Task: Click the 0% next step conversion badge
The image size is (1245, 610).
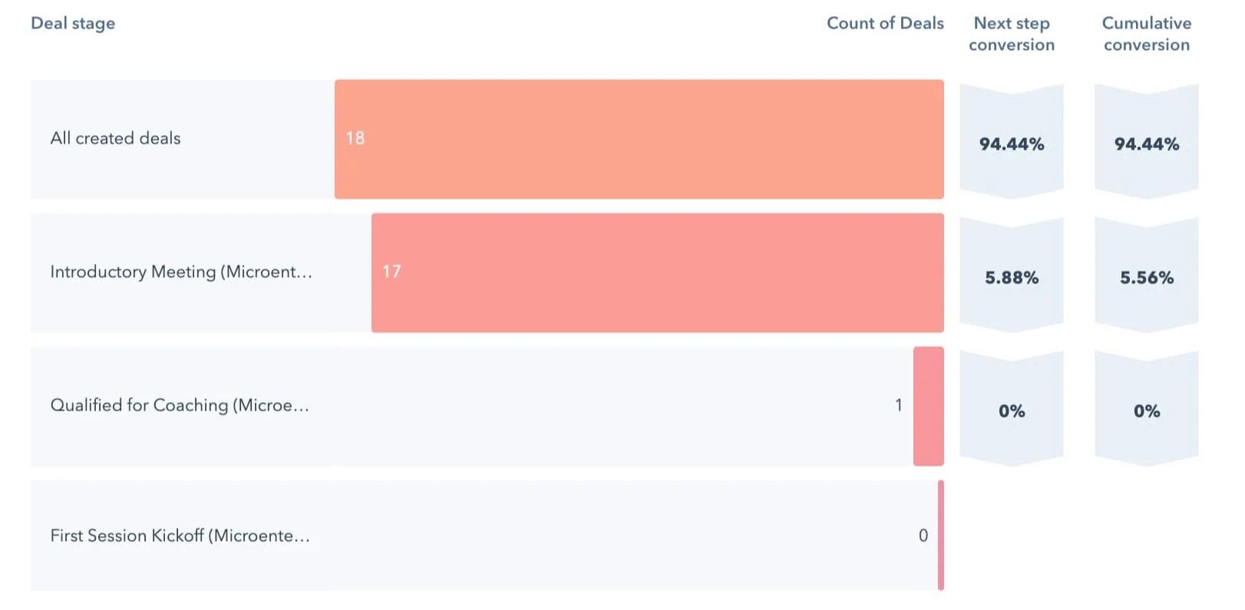Action: 1012,411
